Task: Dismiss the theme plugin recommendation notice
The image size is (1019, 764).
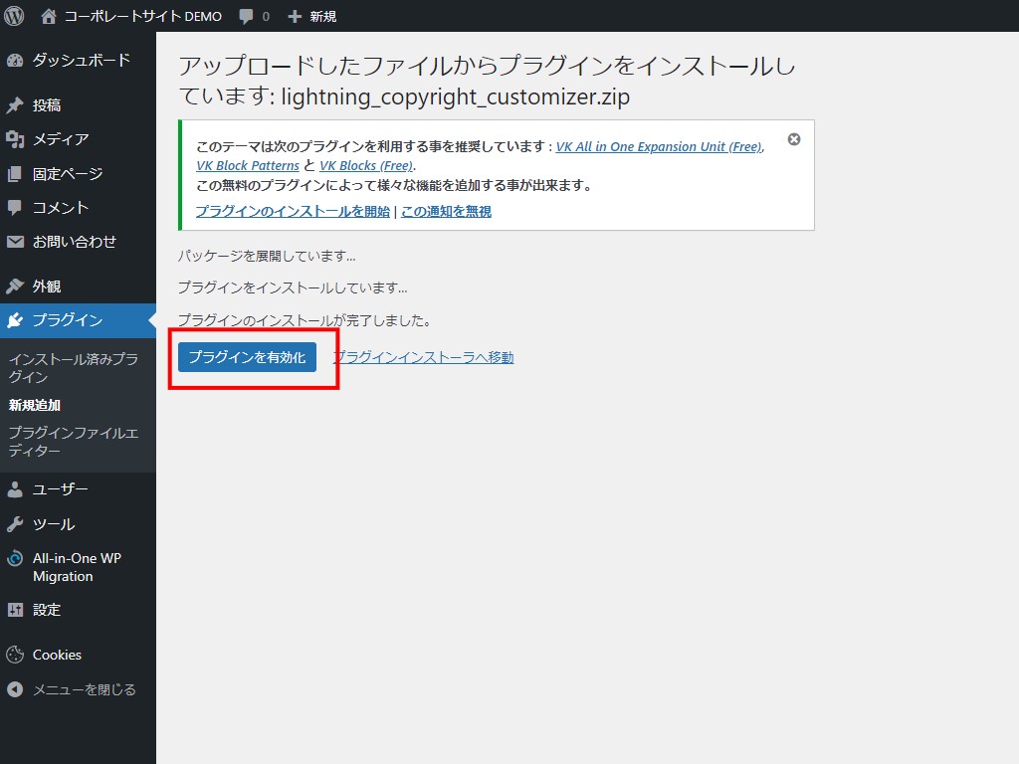Action: [x=794, y=139]
